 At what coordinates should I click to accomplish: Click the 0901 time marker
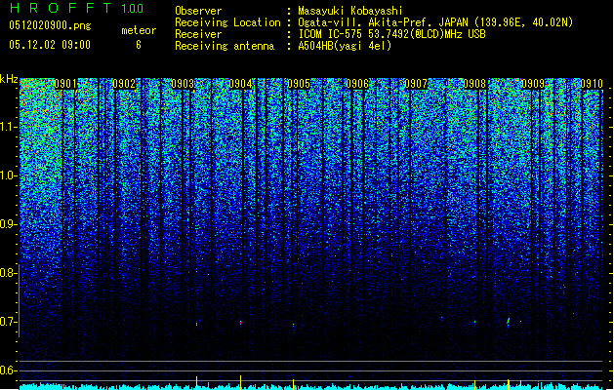[x=65, y=84]
